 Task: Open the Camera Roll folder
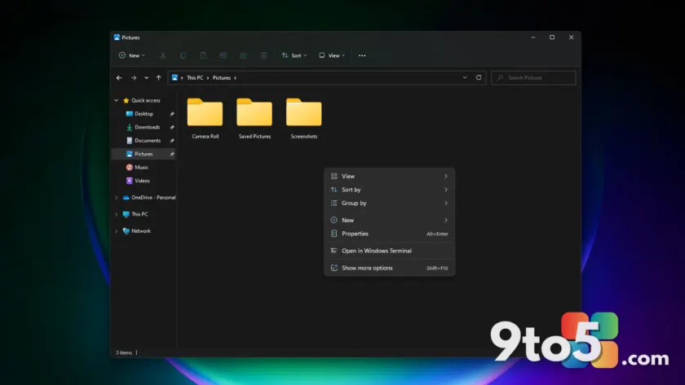(x=205, y=119)
